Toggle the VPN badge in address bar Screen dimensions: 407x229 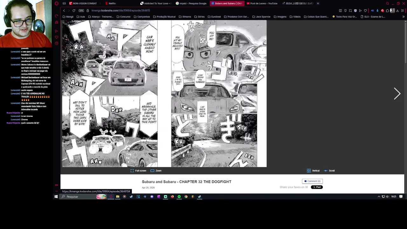(x=81, y=10)
